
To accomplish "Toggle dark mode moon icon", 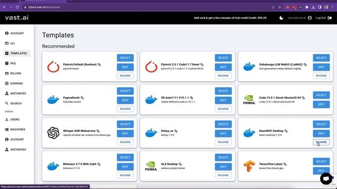I will (281, 18).
